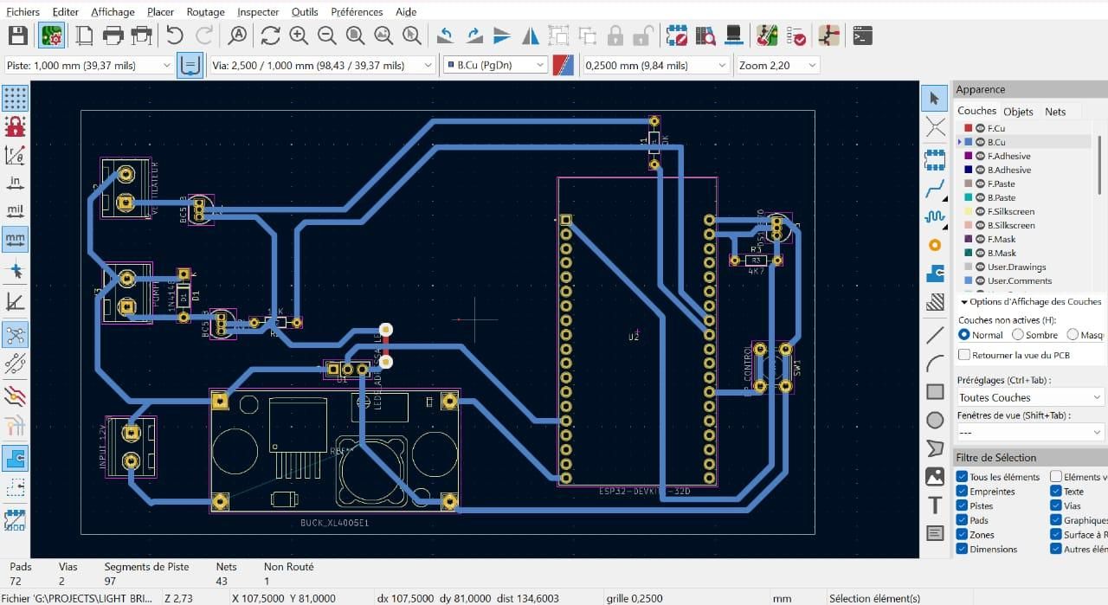1108x605 pixels.
Task: Select the Normal radio button
Action: (x=964, y=335)
